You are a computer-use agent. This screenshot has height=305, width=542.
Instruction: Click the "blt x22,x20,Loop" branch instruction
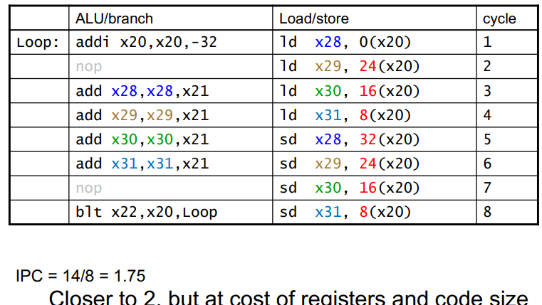pyautogui.click(x=146, y=212)
